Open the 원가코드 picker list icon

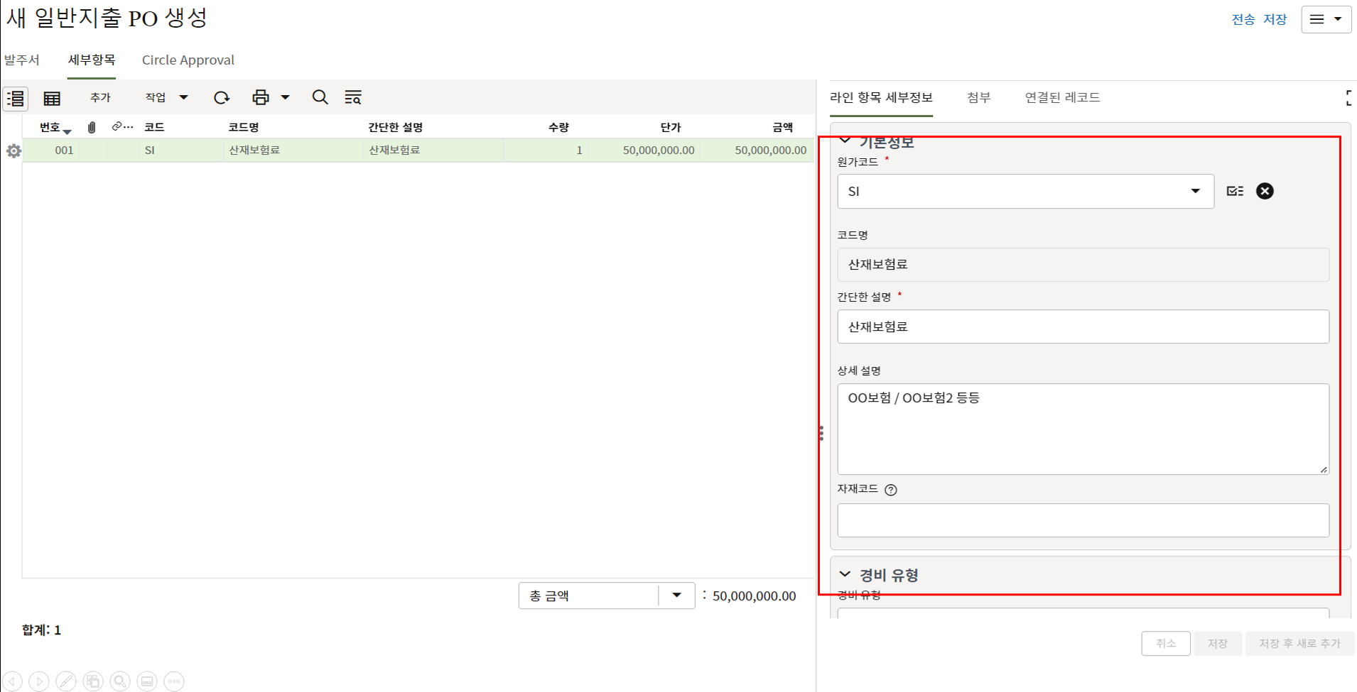point(1235,191)
